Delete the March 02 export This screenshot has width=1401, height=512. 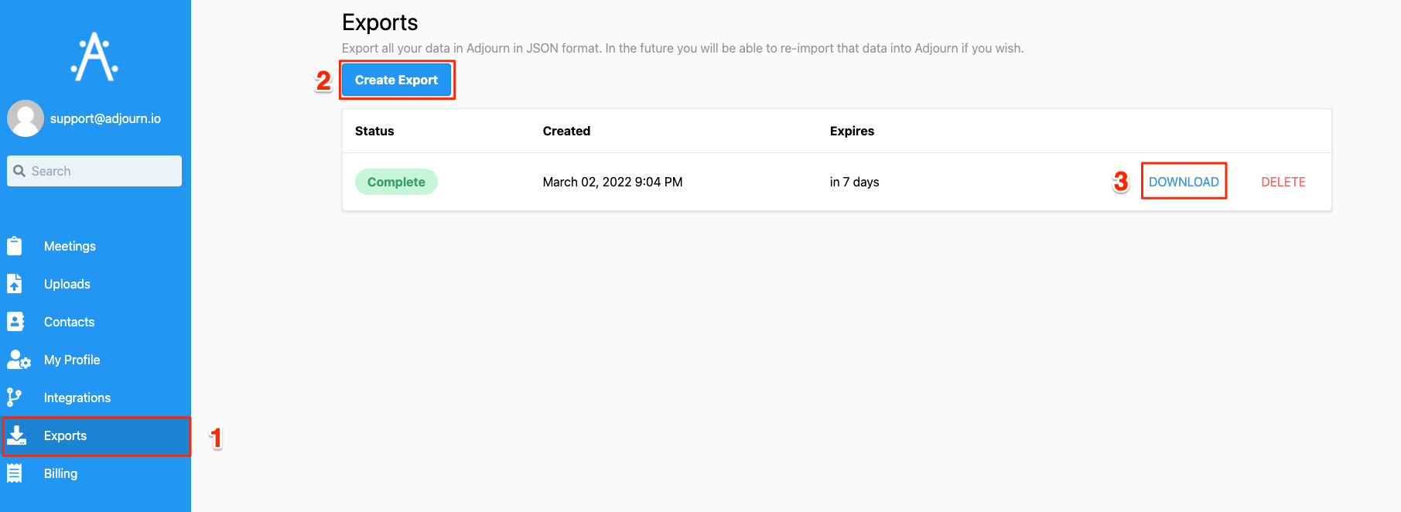click(1283, 182)
